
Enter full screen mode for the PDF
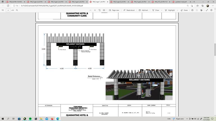tap(207, 10)
